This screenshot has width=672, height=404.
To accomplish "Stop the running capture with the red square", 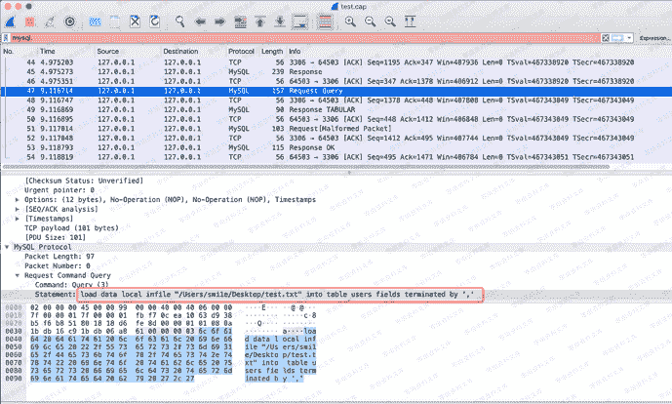I will [x=31, y=20].
